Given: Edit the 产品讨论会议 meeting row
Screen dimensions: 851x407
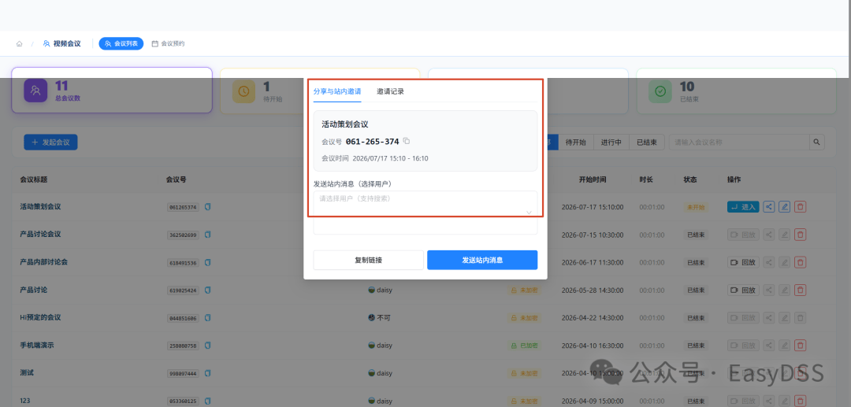Looking at the screenshot, I should (x=784, y=234).
